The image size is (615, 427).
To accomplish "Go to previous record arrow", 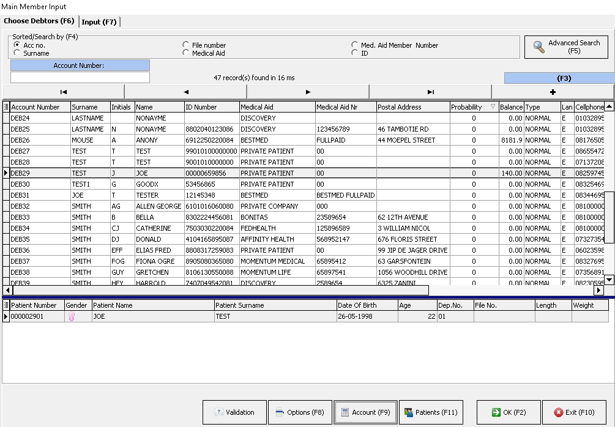I will 186,92.
